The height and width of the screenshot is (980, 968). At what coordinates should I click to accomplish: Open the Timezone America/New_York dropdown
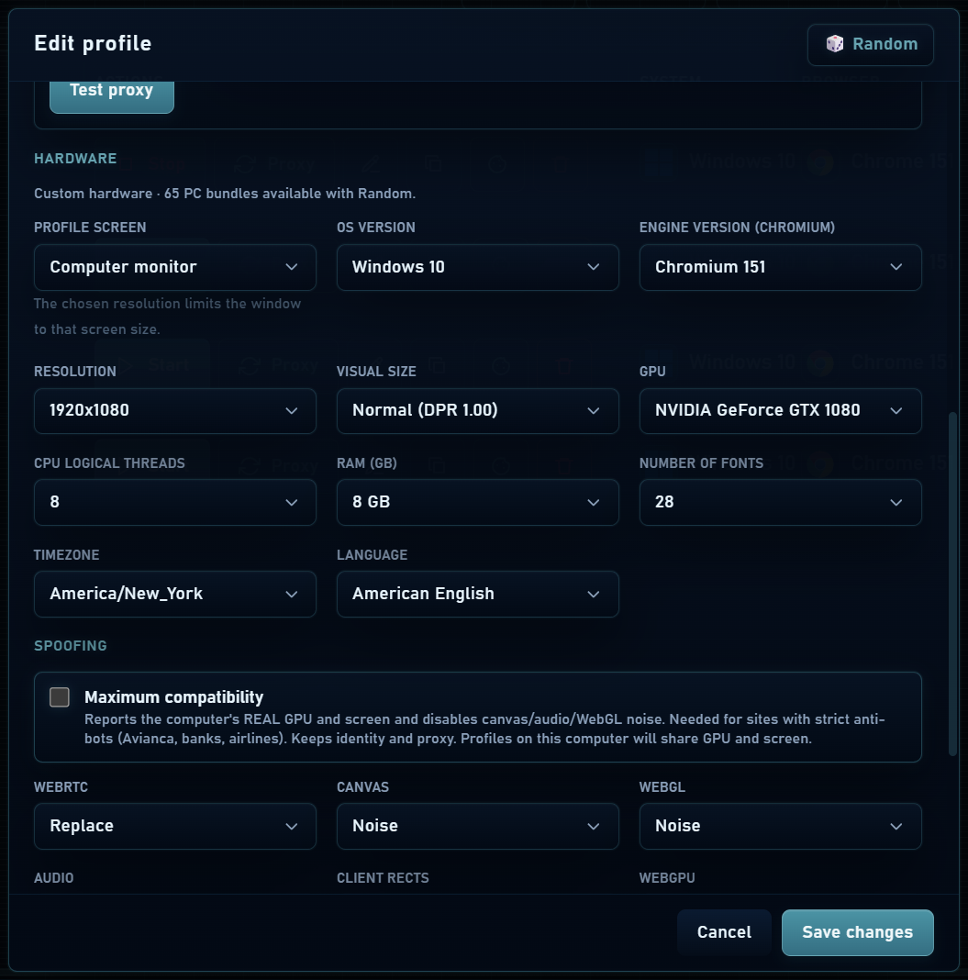(175, 594)
